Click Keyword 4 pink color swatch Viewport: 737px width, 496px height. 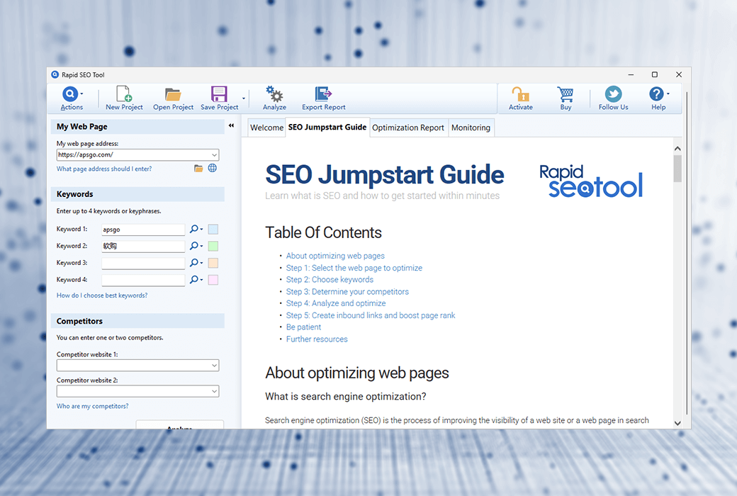coord(213,280)
